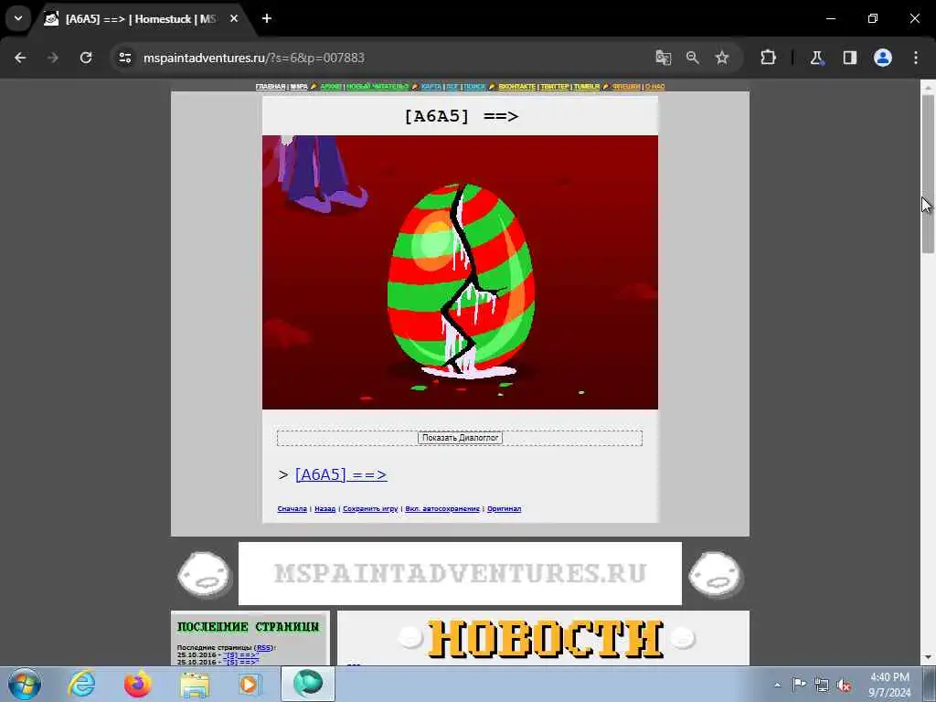Click the muted volume tray icon
The width and height of the screenshot is (936, 702).
844,686
